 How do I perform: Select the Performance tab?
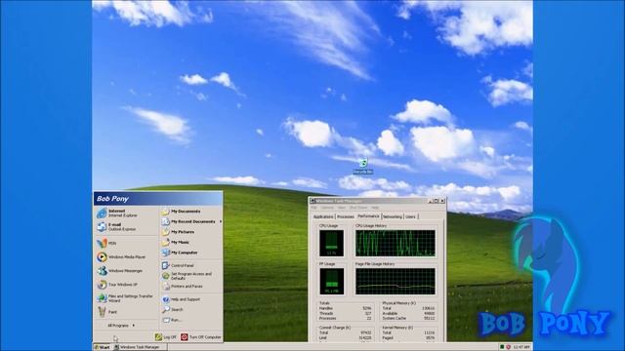[368, 216]
